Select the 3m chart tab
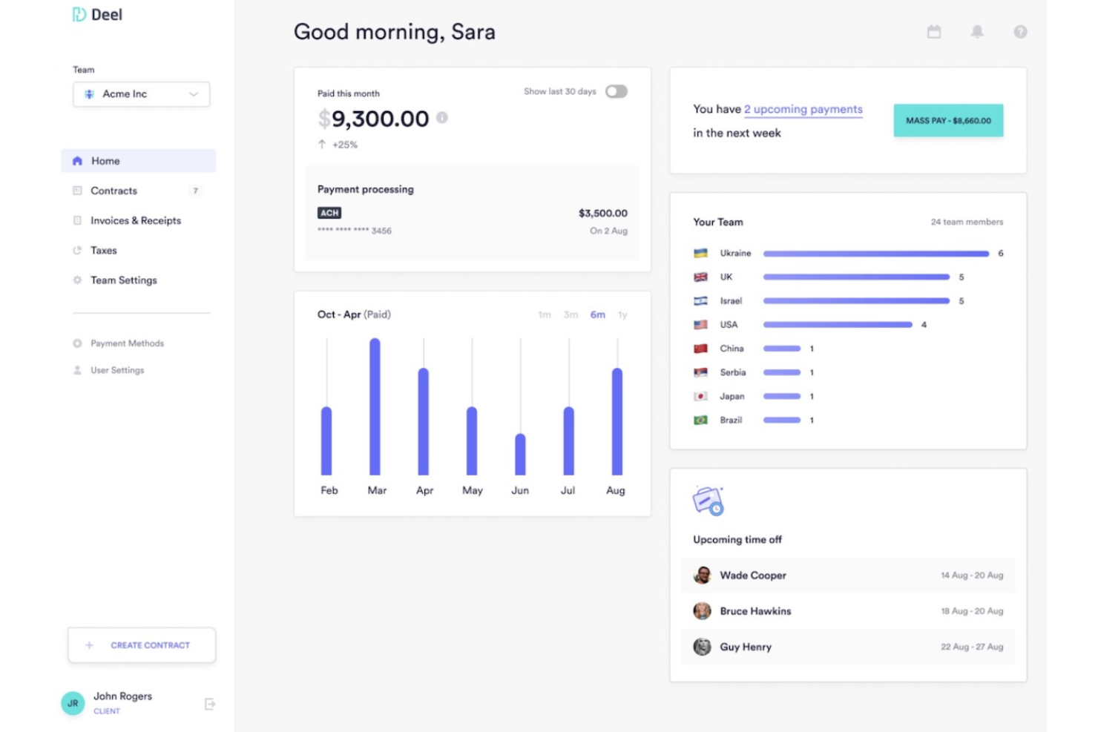Viewport: 1098px width, 732px height. coord(571,314)
